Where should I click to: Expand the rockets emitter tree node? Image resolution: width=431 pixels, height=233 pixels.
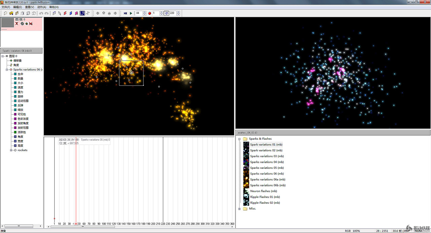[11, 150]
